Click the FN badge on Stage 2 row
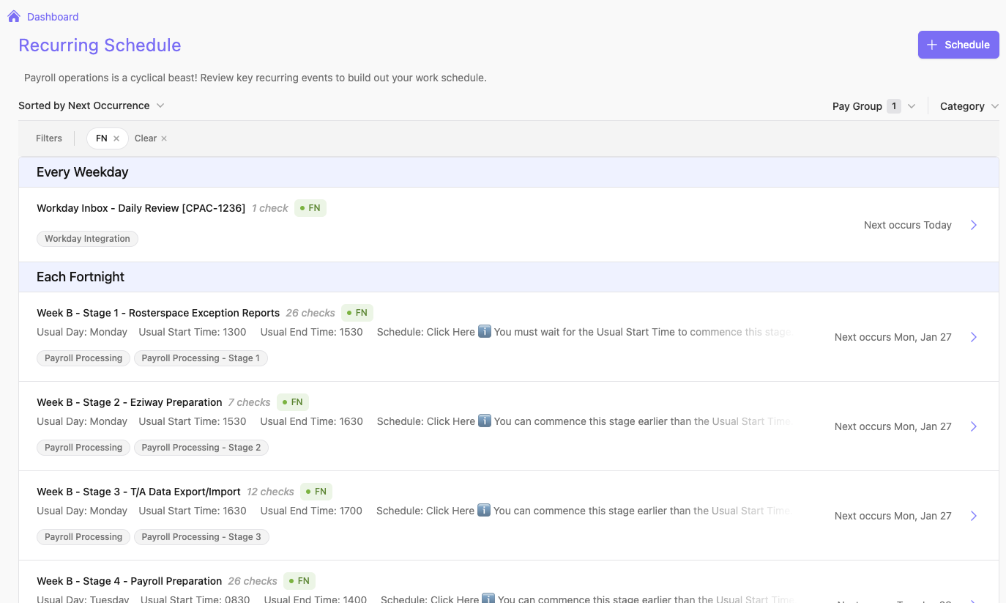1006x603 pixels. tap(293, 402)
